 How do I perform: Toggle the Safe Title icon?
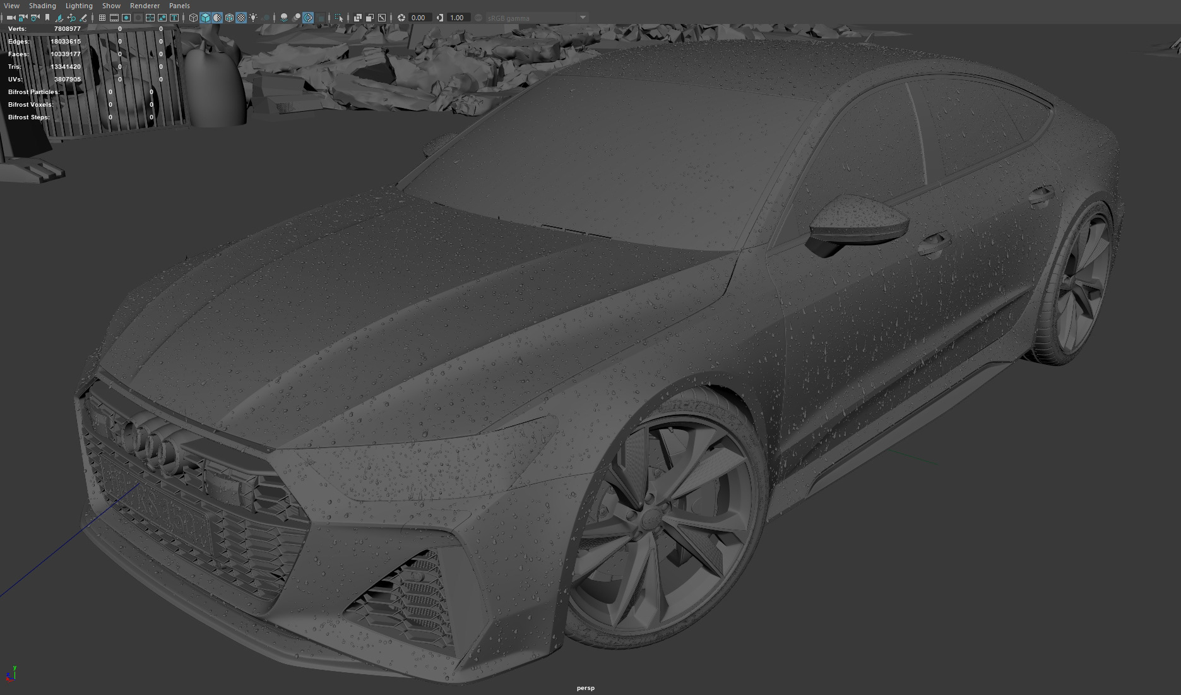174,18
